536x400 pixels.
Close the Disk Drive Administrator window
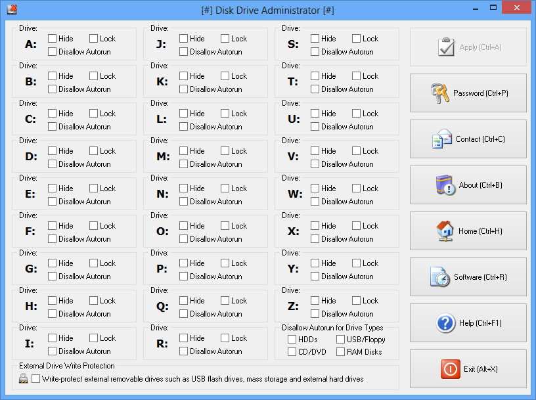516,7
